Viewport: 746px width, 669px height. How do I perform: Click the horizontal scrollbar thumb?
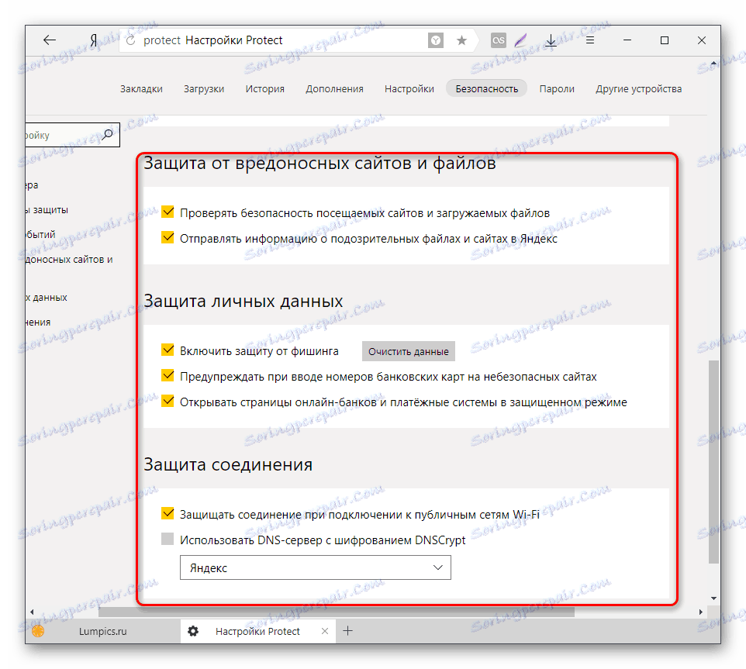[x=337, y=612]
